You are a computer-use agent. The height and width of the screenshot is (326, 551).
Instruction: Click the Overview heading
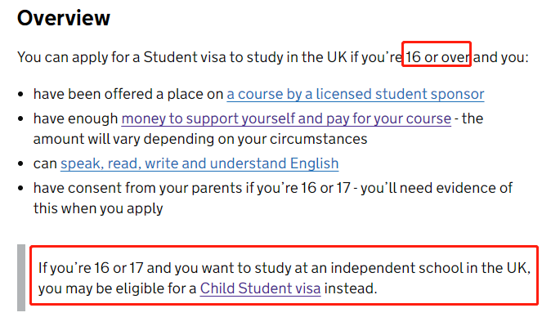pos(64,18)
